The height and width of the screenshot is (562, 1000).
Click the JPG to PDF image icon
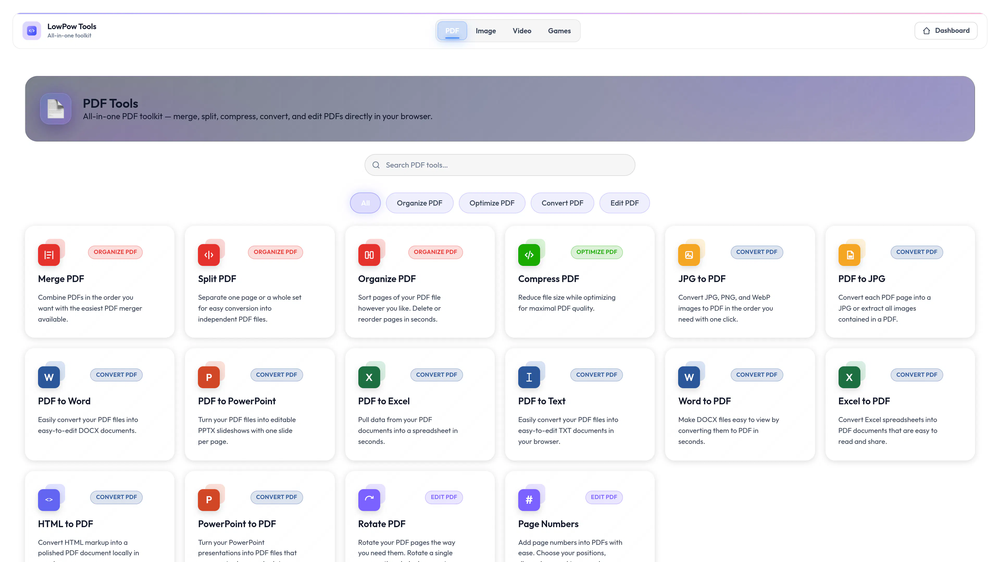689,255
